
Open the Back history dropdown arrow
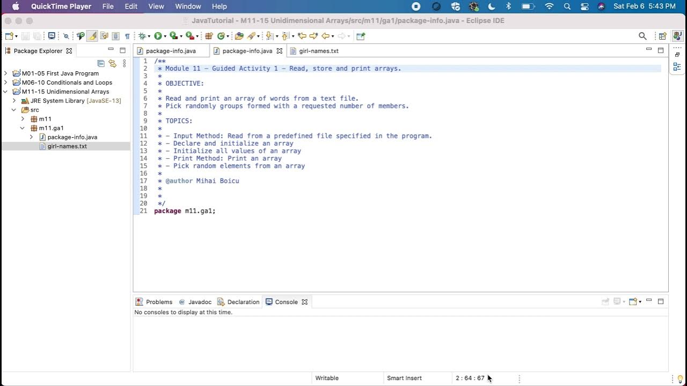coord(333,36)
